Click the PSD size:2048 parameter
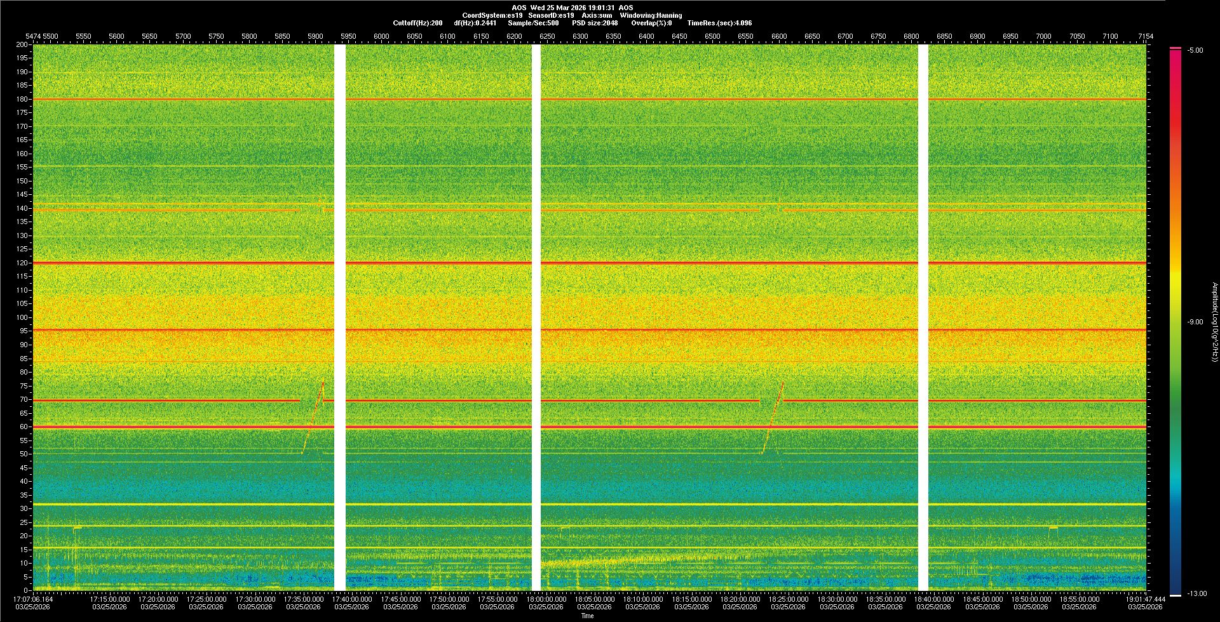The image size is (1220, 622). pyautogui.click(x=595, y=23)
